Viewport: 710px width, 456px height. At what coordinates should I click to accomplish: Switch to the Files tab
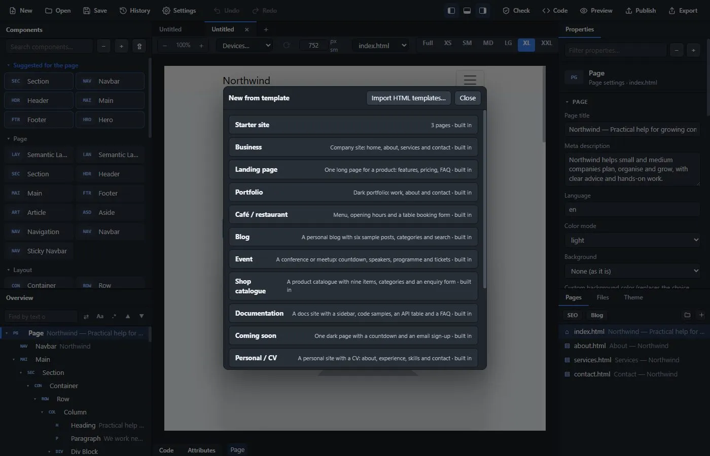[x=602, y=297]
